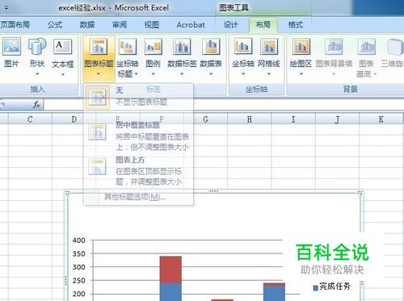Click the 完成任务 legend entry
The width and height of the screenshot is (404, 301).
(x=332, y=286)
